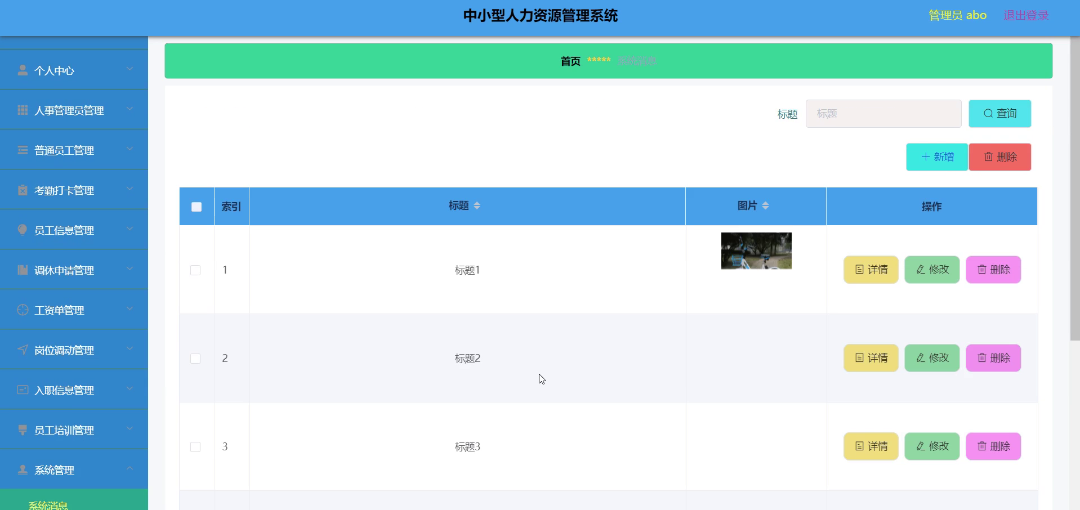Check the row 2 (标题2) checkbox
The width and height of the screenshot is (1080, 510).
coord(195,359)
